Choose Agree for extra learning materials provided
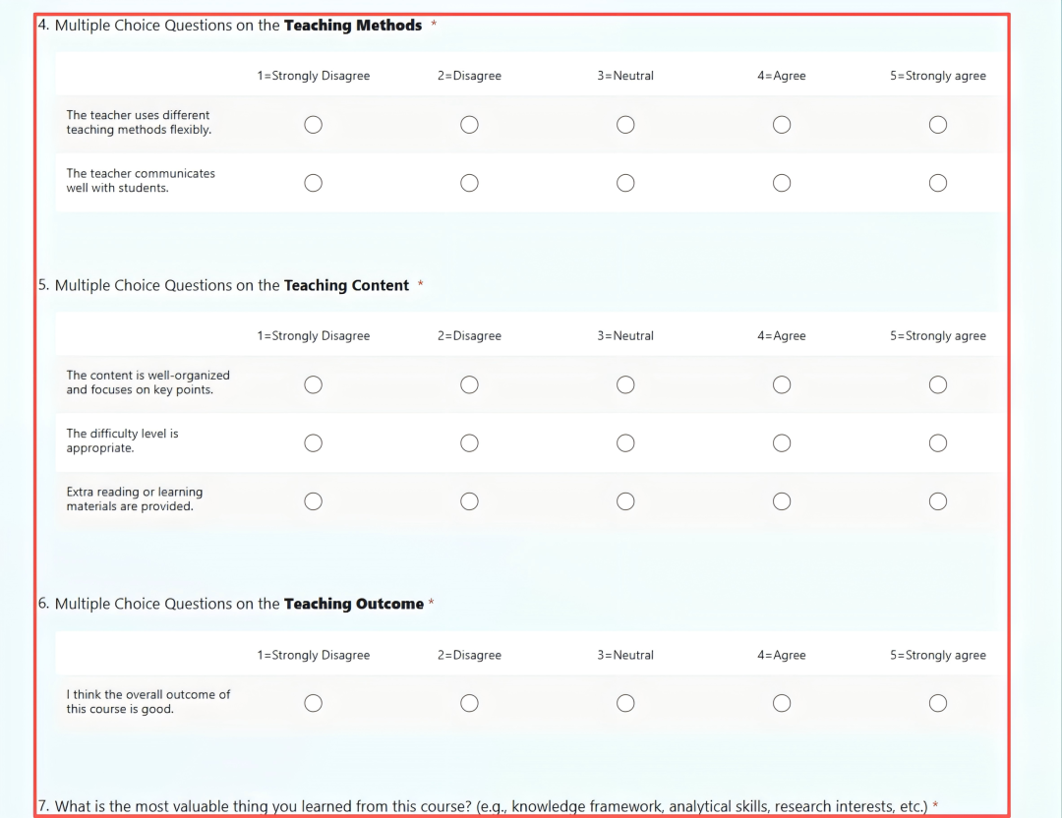Screen dimensions: 1062x818 click(782, 501)
